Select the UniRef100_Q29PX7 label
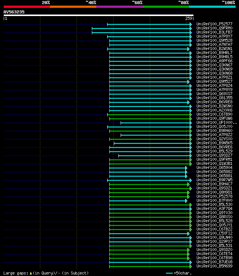The height and width of the screenshot is (276, 239). 214,242
